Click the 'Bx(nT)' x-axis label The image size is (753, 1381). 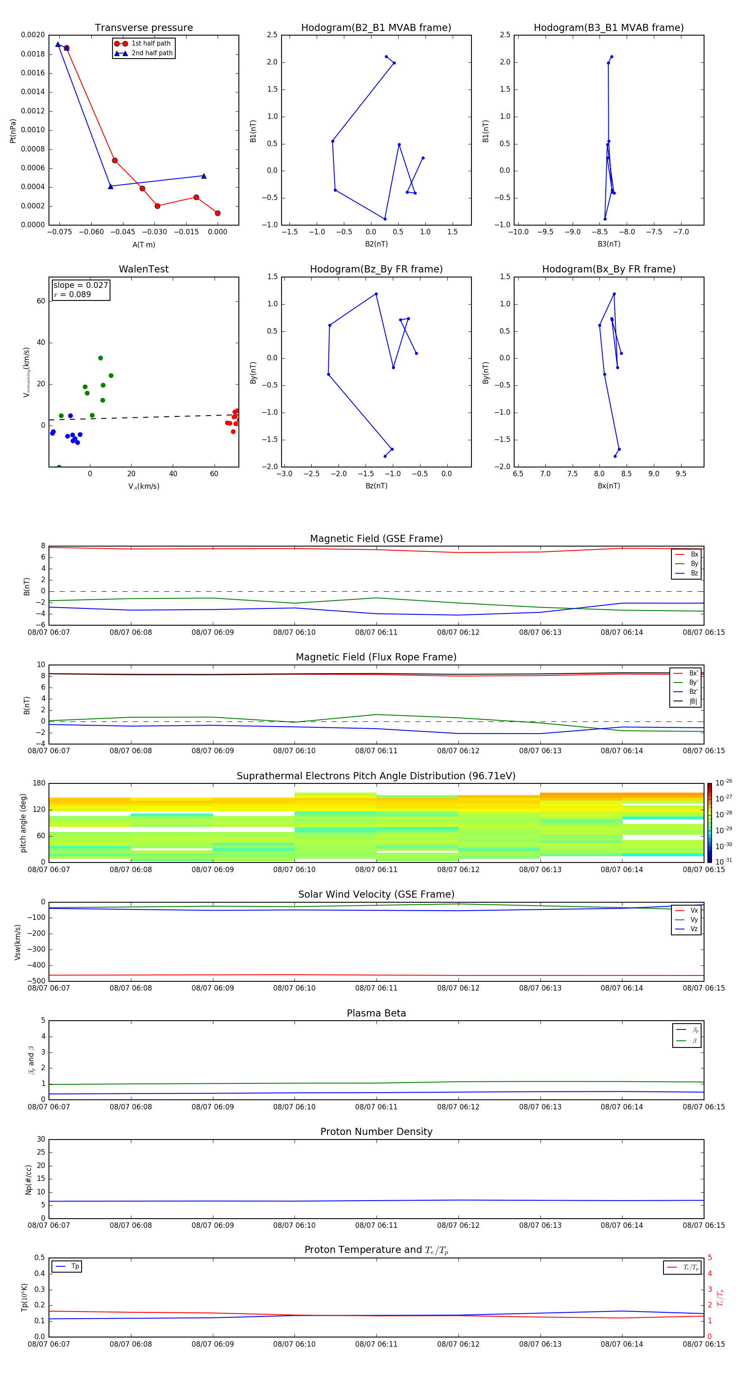609,486
